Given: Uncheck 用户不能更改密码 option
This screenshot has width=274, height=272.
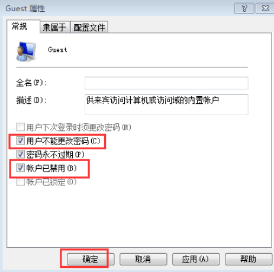Looking at the screenshot, I should tap(21, 141).
